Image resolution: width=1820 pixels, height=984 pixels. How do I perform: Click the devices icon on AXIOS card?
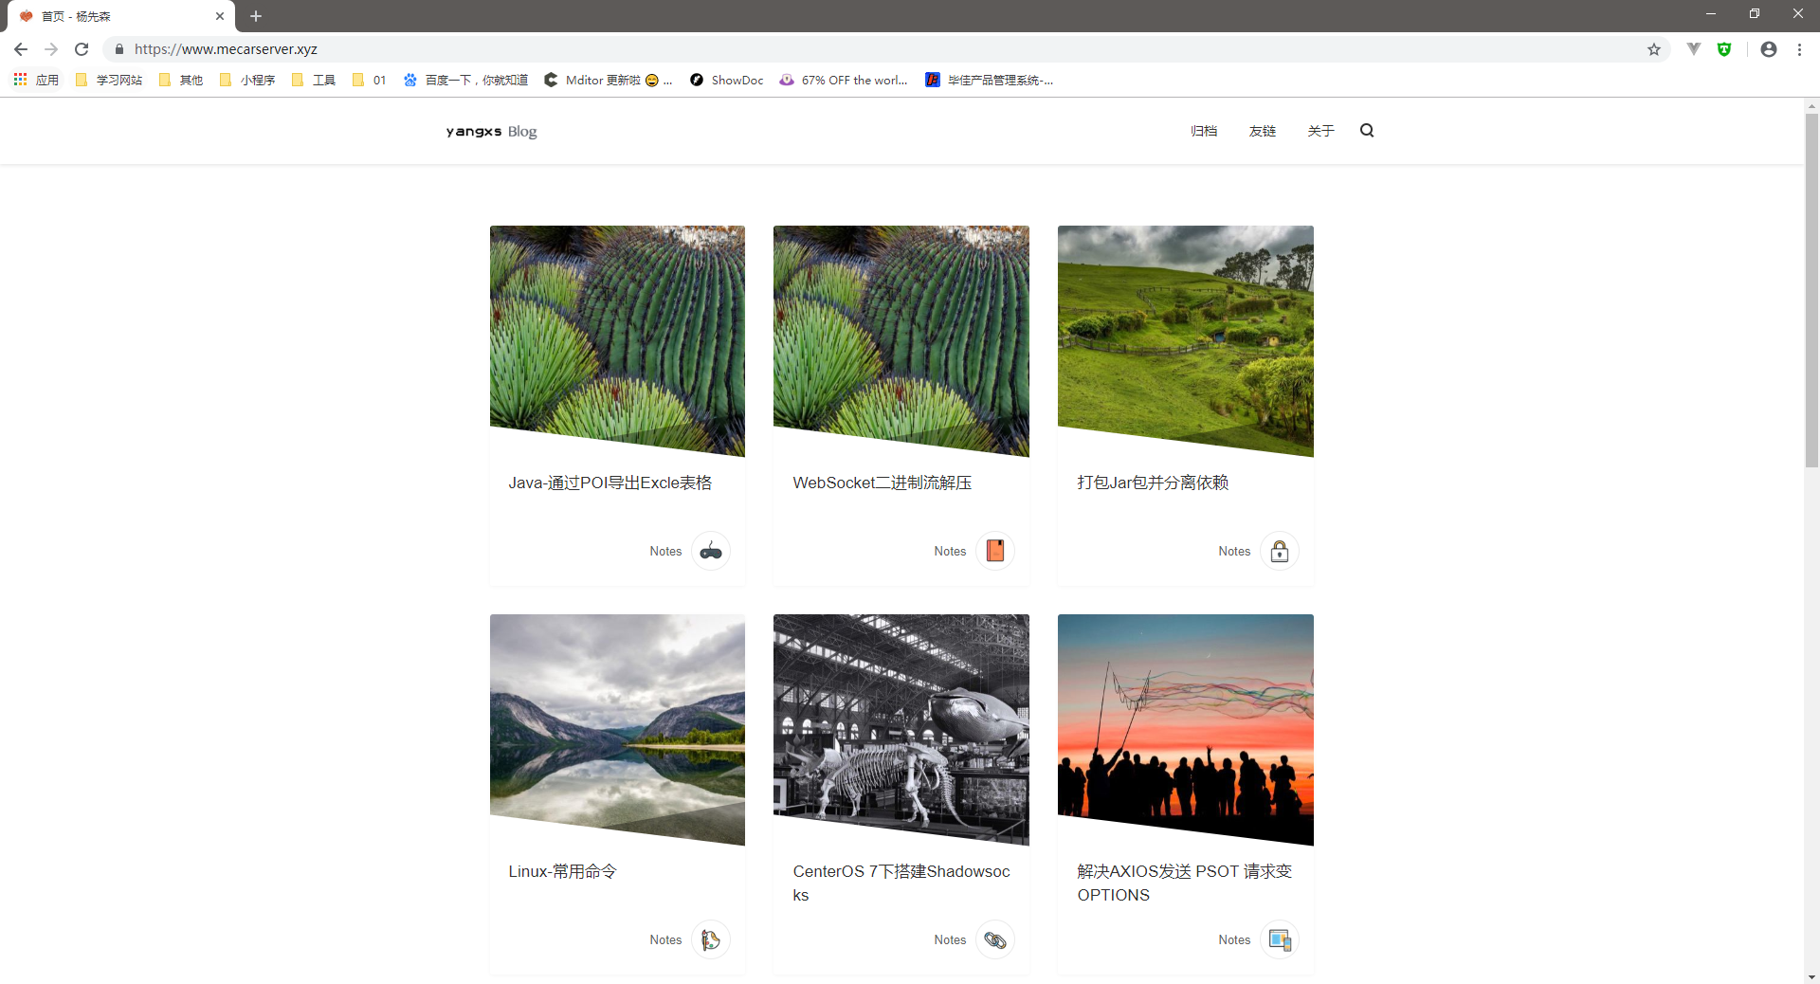pos(1280,939)
